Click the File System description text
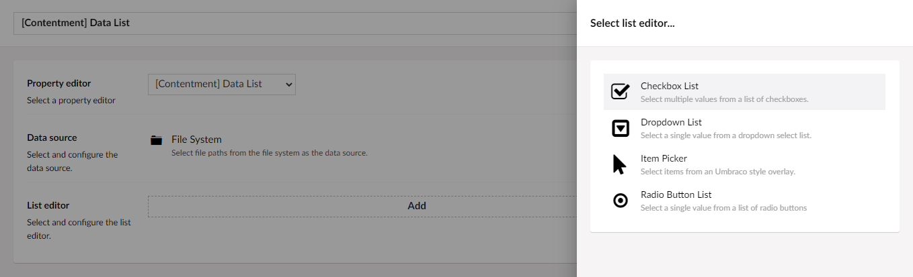The width and height of the screenshot is (913, 277). pyautogui.click(x=269, y=153)
